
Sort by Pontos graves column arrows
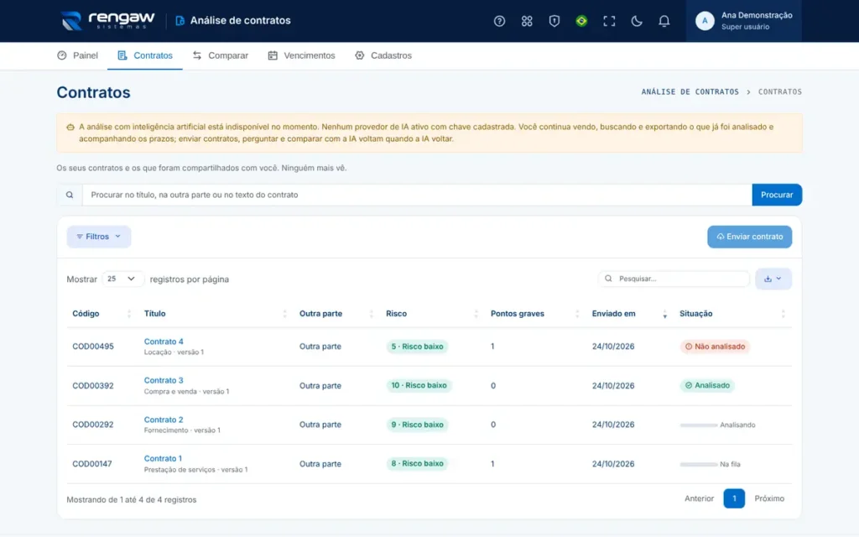(x=577, y=314)
